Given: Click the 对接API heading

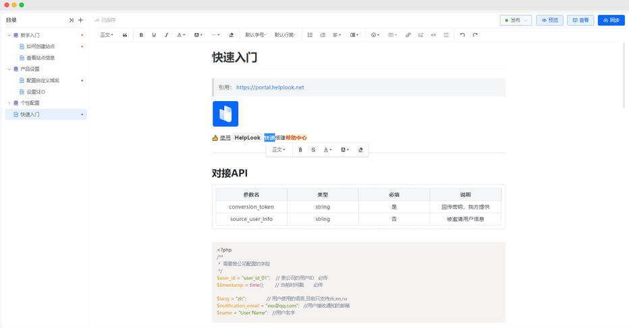Looking at the screenshot, I should point(229,173).
